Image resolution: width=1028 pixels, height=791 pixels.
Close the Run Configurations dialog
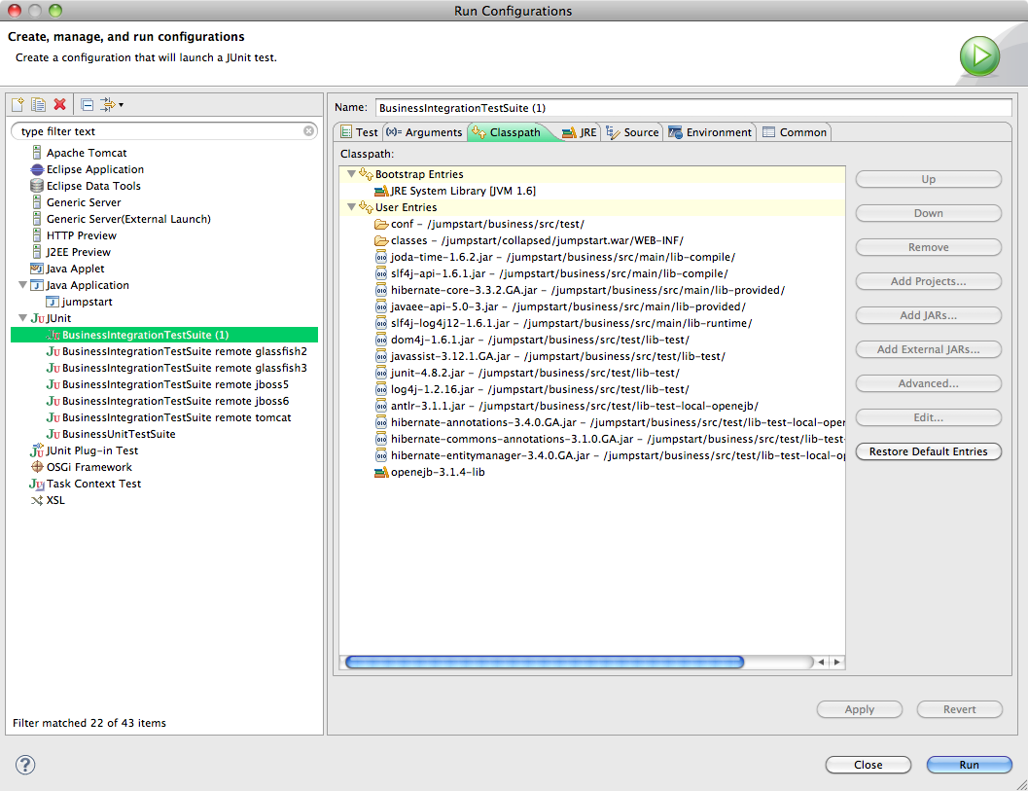pyautogui.click(x=868, y=765)
